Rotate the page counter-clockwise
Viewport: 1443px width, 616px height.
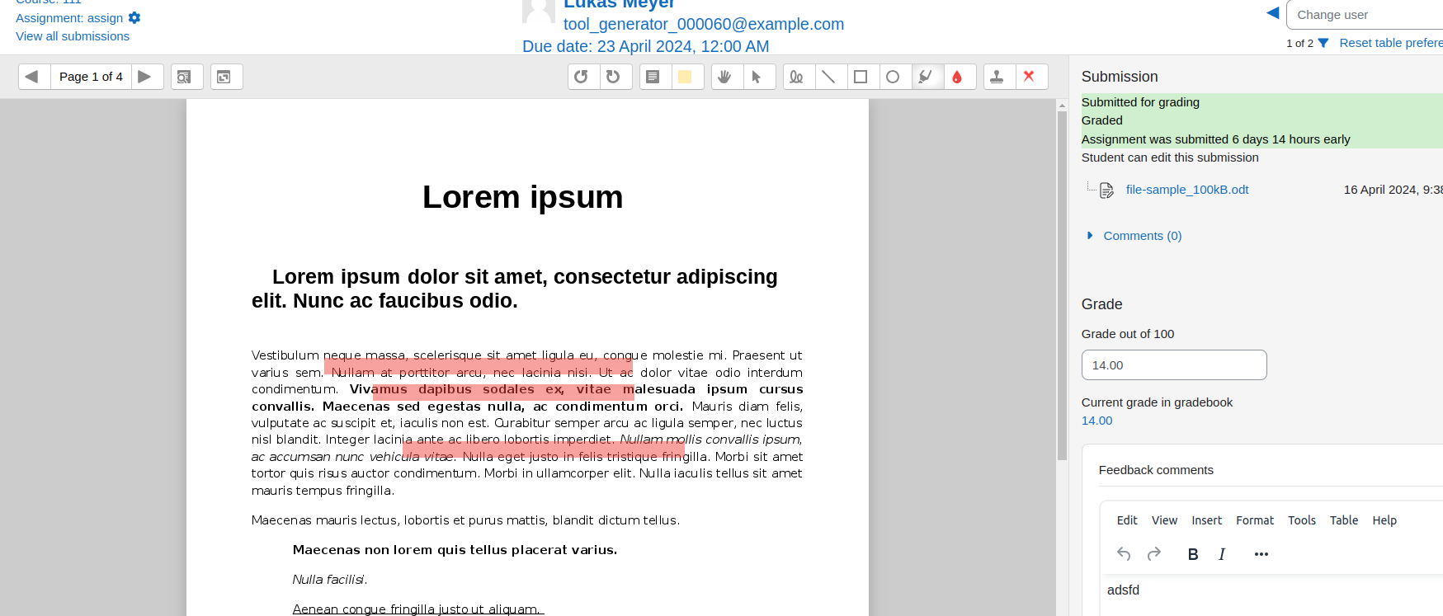(583, 77)
